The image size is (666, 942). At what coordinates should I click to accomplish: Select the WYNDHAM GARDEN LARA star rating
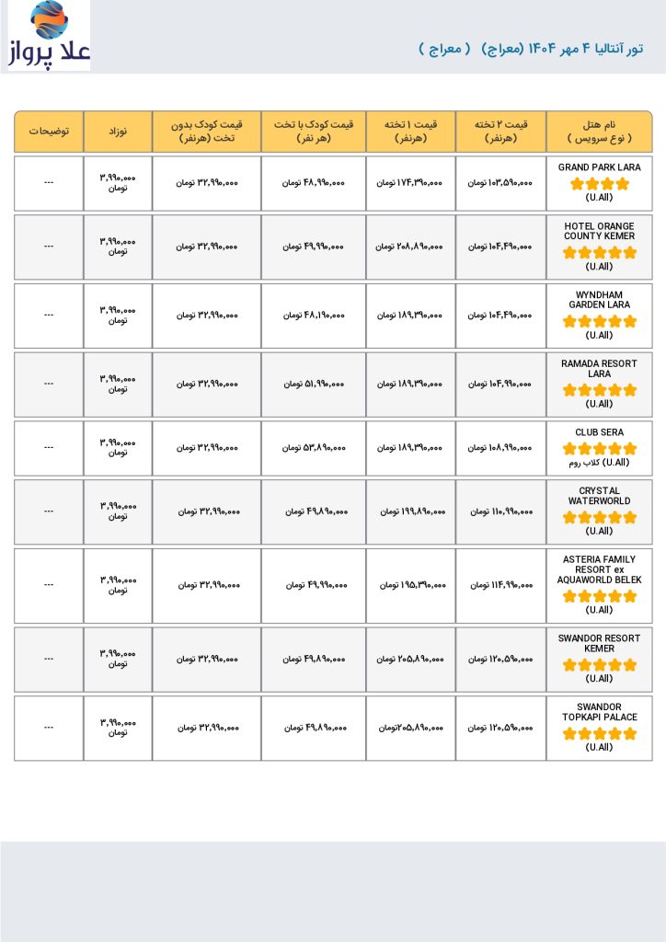point(599,321)
